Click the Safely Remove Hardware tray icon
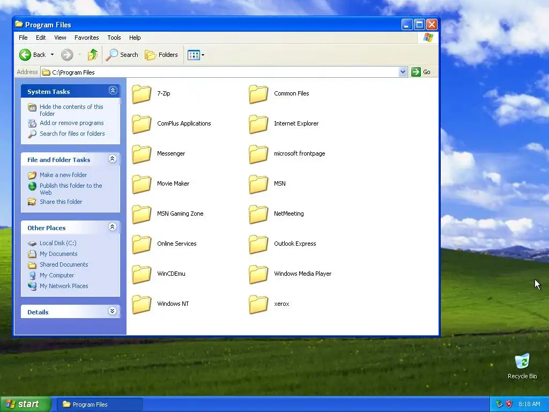 pos(500,404)
